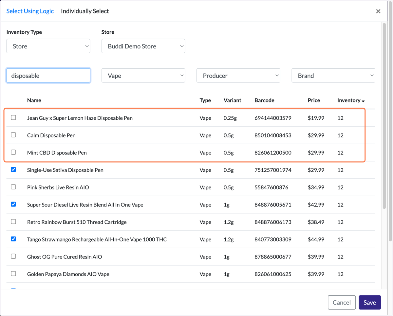393x316 pixels.
Task: Click Pink Sherbs Live Resin AIO name
Action: 58,187
